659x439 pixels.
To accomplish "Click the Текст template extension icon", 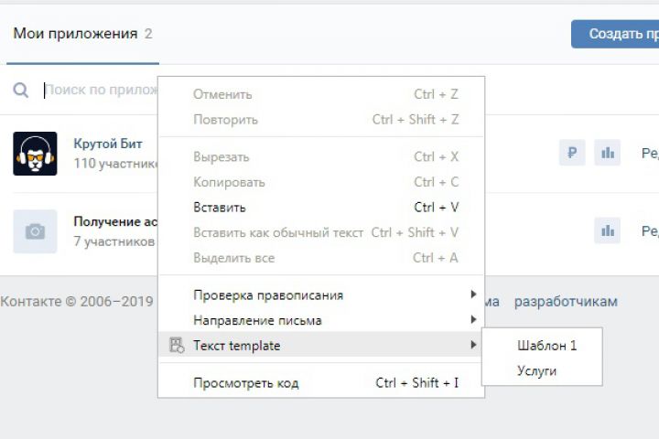I will (x=177, y=345).
